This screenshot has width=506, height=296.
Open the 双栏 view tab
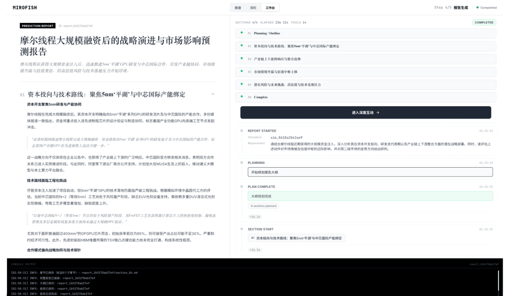(x=254, y=7)
